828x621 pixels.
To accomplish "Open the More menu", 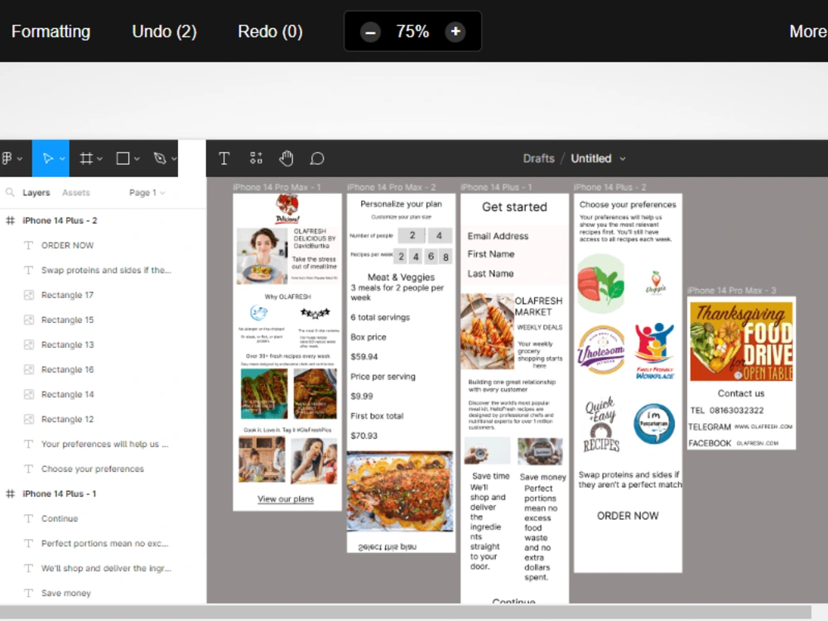I will 808,31.
